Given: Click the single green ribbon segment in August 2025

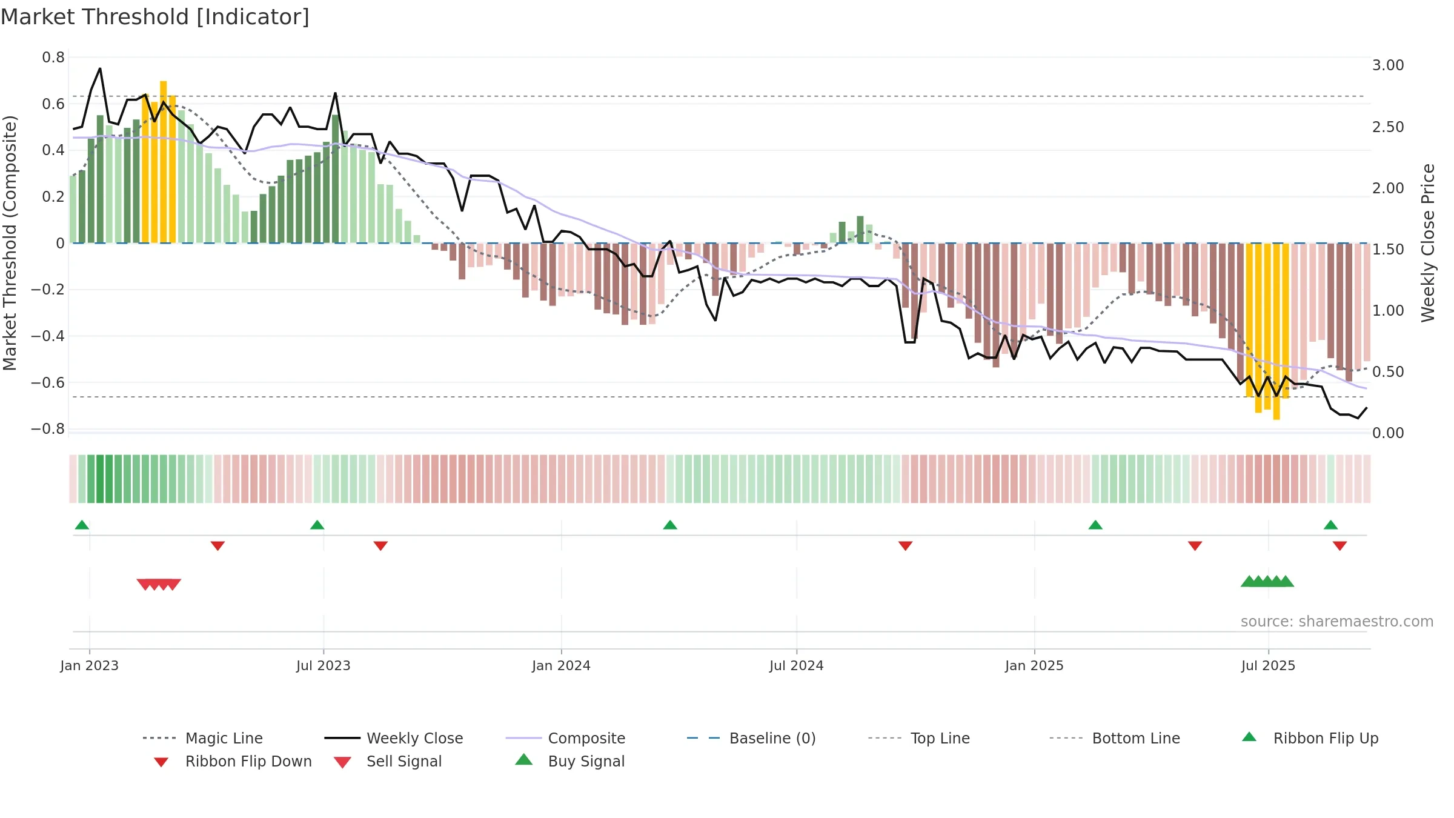Looking at the screenshot, I should 1331,479.
